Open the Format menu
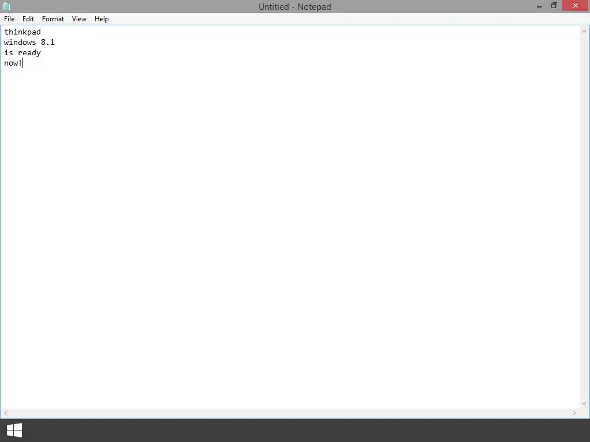 (52, 19)
